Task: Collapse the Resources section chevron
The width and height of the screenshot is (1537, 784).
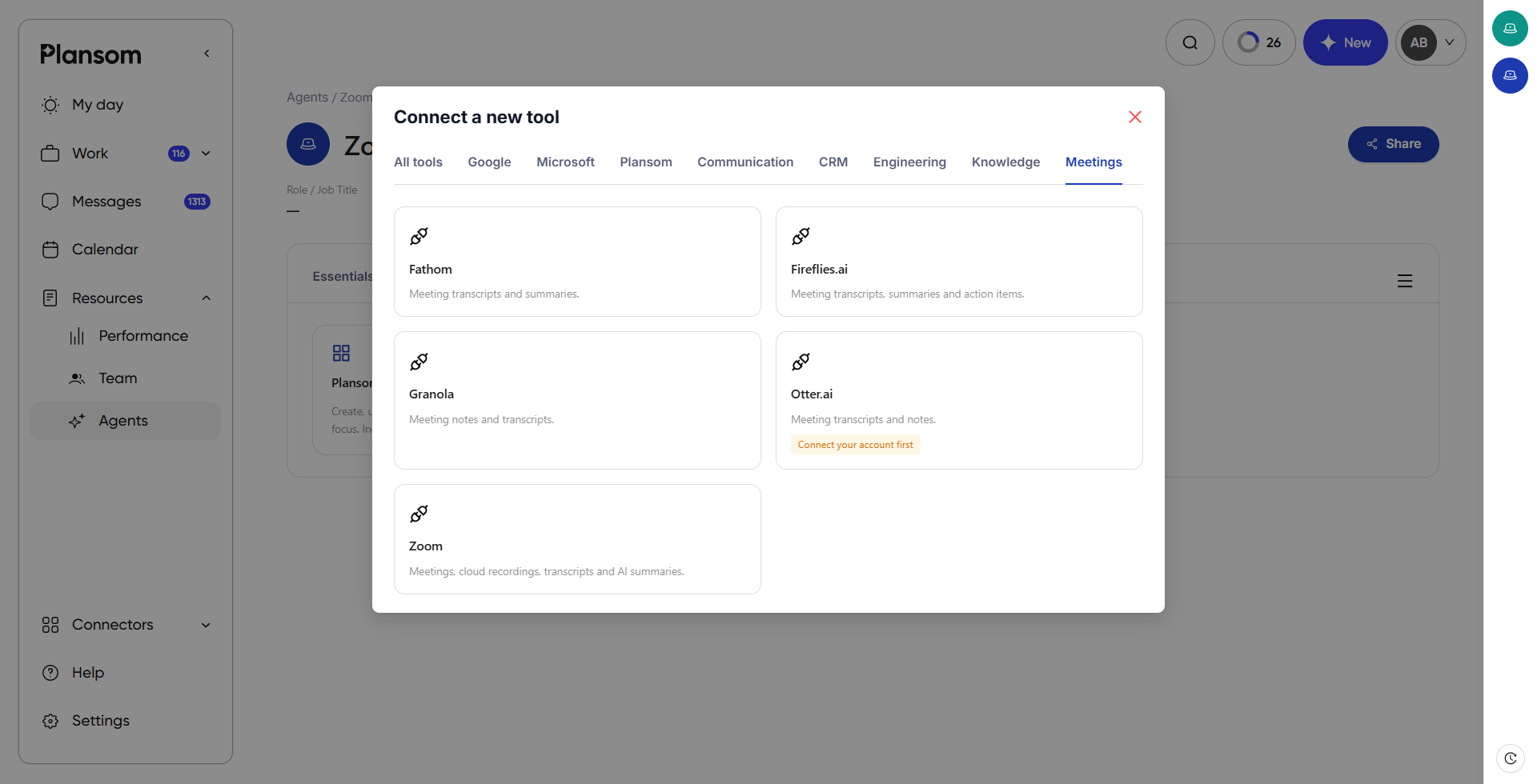Action: 206,298
